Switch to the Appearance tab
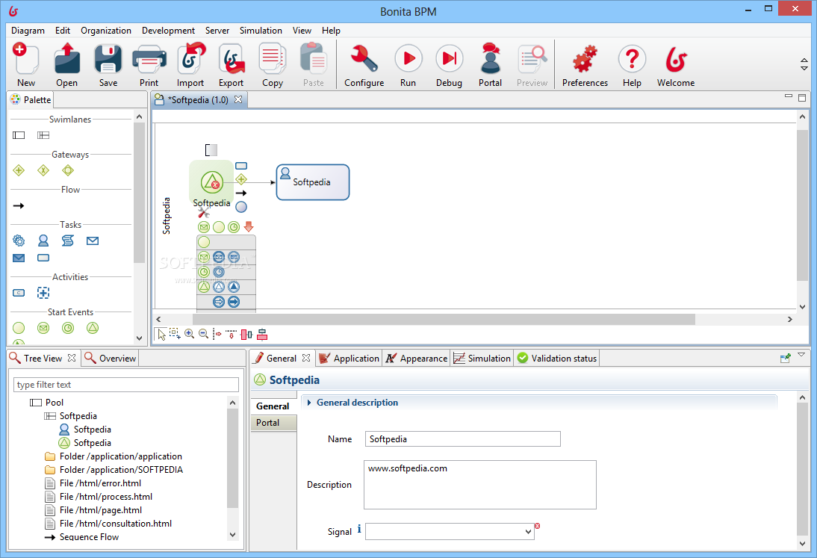Screen dimensions: 817x558 tap(416, 359)
